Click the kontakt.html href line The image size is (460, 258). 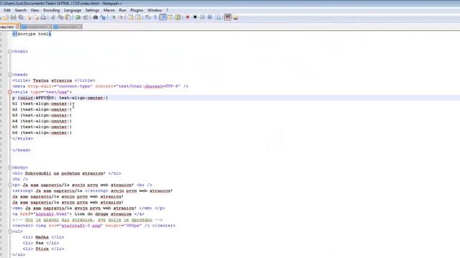[x=78, y=214]
